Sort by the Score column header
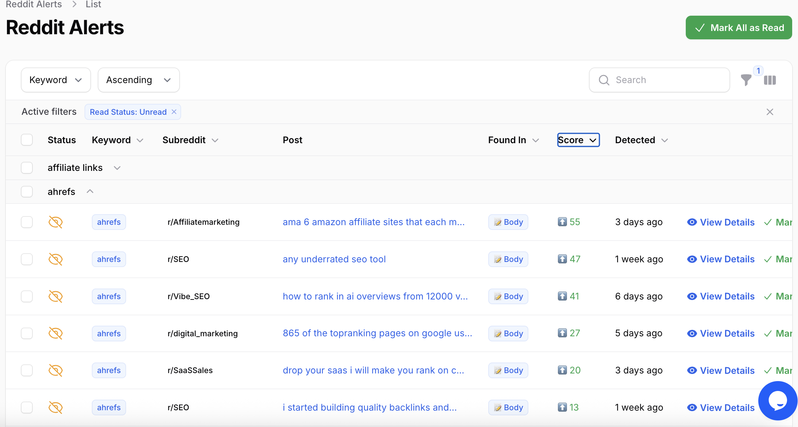Screen dimensions: 798x427 (x=578, y=140)
